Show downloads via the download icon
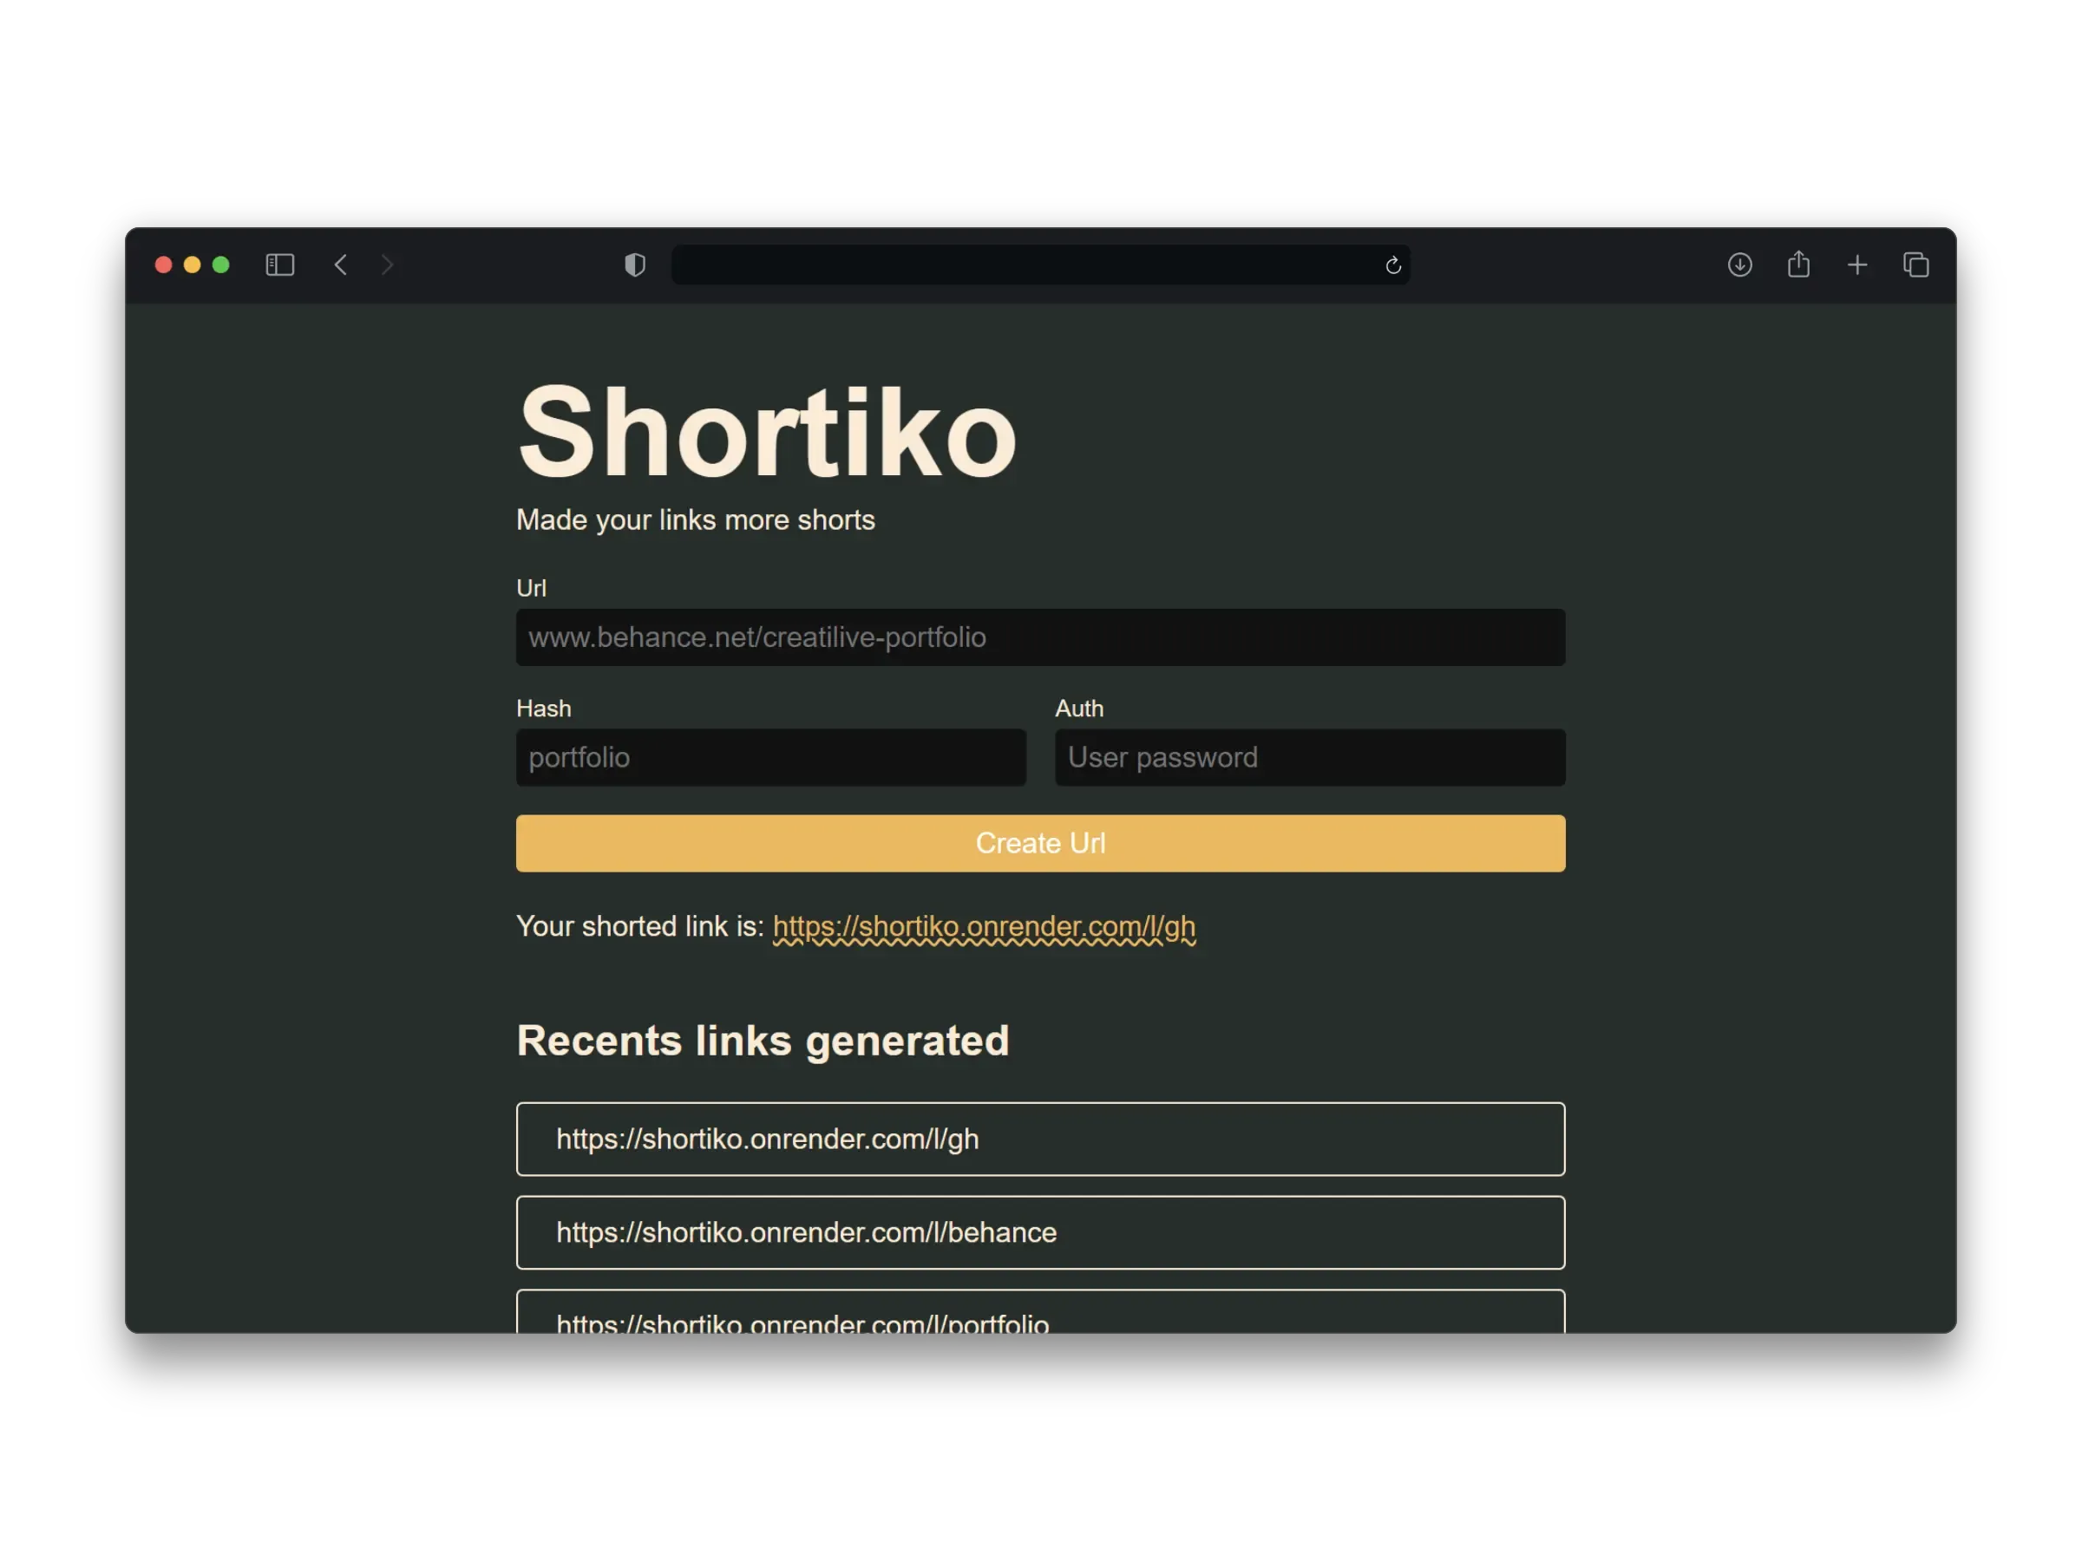Screen dimensions: 2082x1561 pos(1739,265)
